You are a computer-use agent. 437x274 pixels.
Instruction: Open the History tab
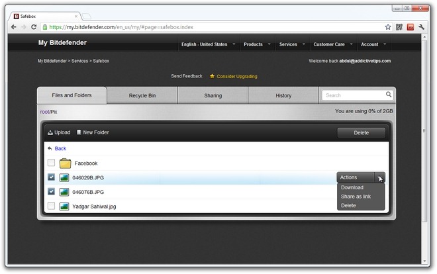(x=283, y=95)
